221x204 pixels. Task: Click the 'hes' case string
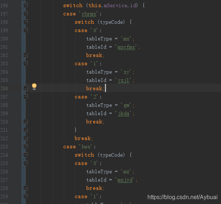pos(86,147)
